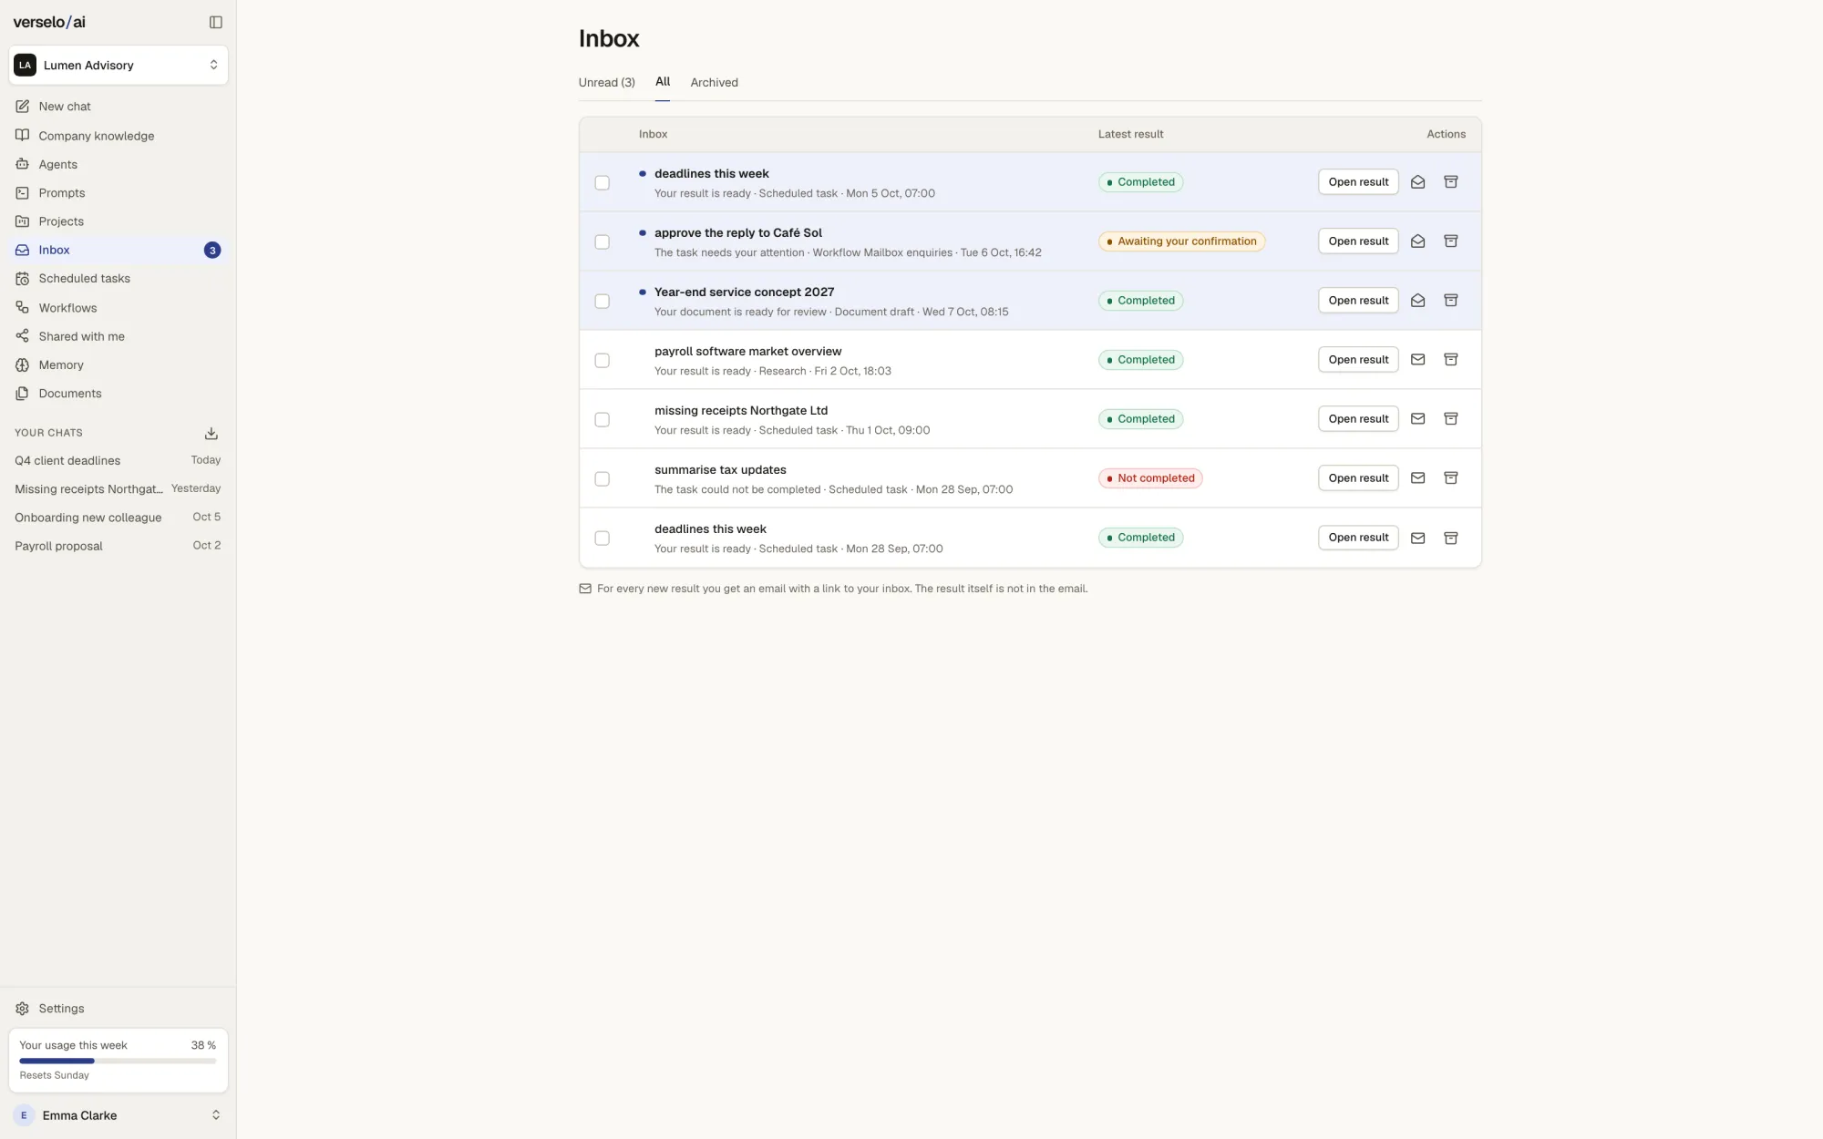1823x1139 pixels.
Task: Archive the 'Year-end service concept 2027' item
Action: pos(1450,301)
